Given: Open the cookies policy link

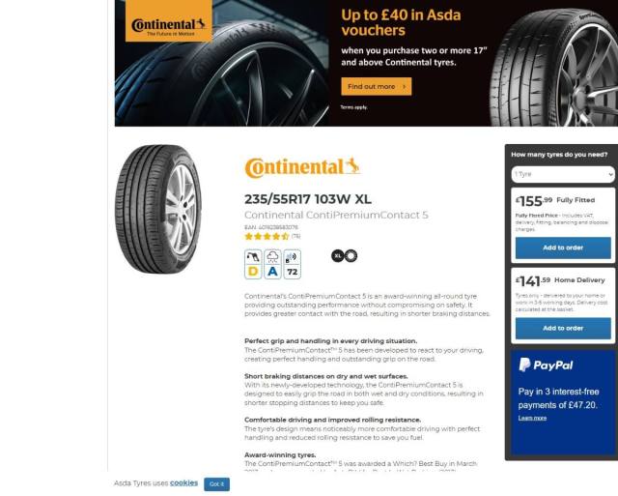Looking at the screenshot, I should pyautogui.click(x=184, y=483).
